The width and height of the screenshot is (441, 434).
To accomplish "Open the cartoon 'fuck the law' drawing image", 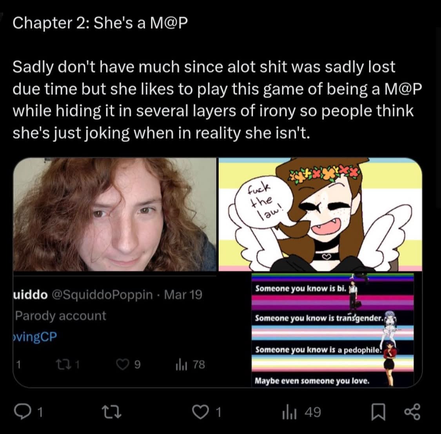I will (x=320, y=214).
